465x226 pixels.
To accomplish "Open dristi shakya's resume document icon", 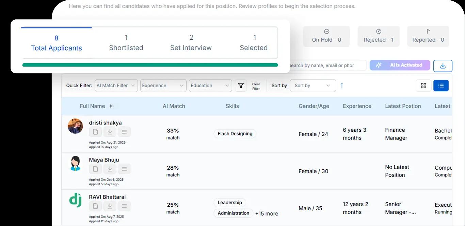I will coord(95,132).
